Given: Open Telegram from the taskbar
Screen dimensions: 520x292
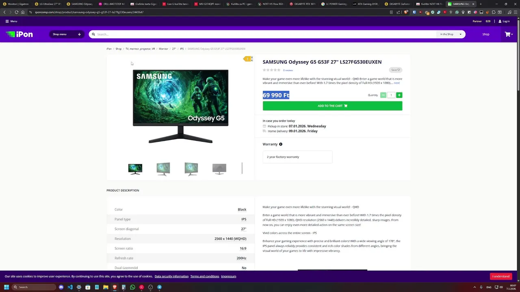Looking at the screenshot, I should coord(159,287).
